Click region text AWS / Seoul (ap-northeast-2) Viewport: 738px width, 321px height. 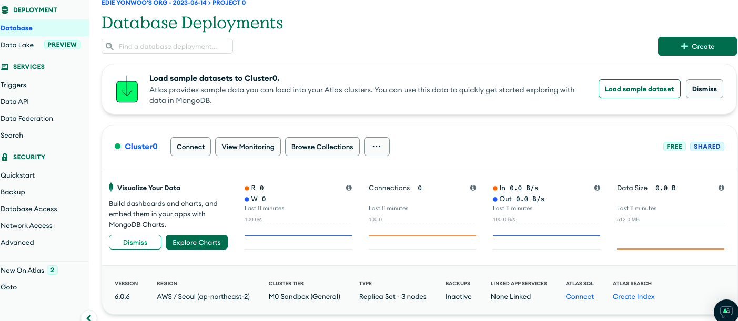click(x=203, y=296)
